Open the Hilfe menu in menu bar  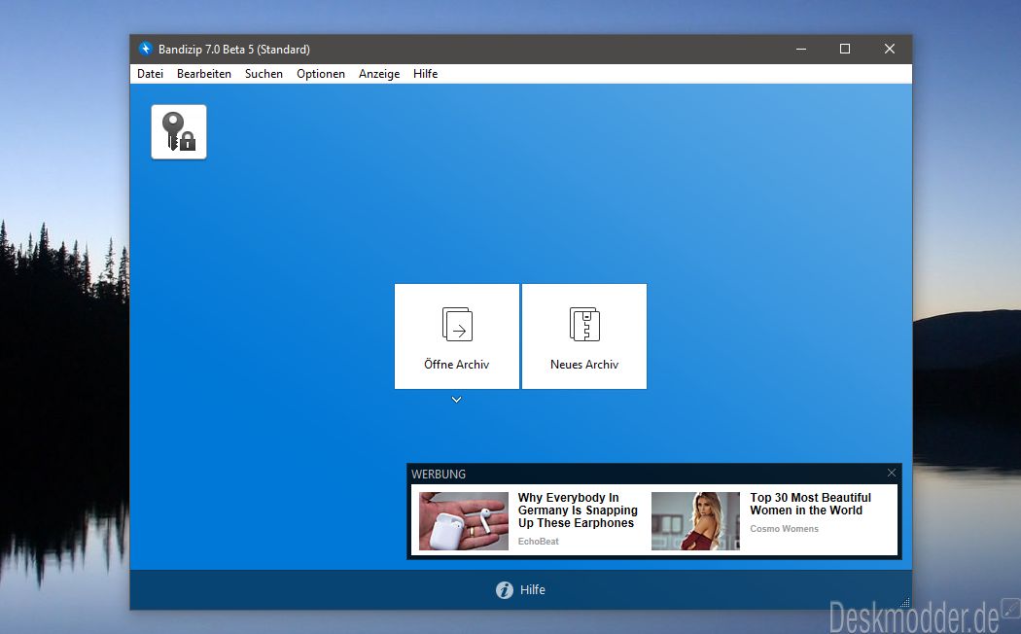425,74
